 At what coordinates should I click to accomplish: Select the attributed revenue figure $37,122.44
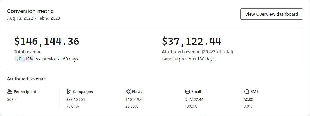click(191, 42)
